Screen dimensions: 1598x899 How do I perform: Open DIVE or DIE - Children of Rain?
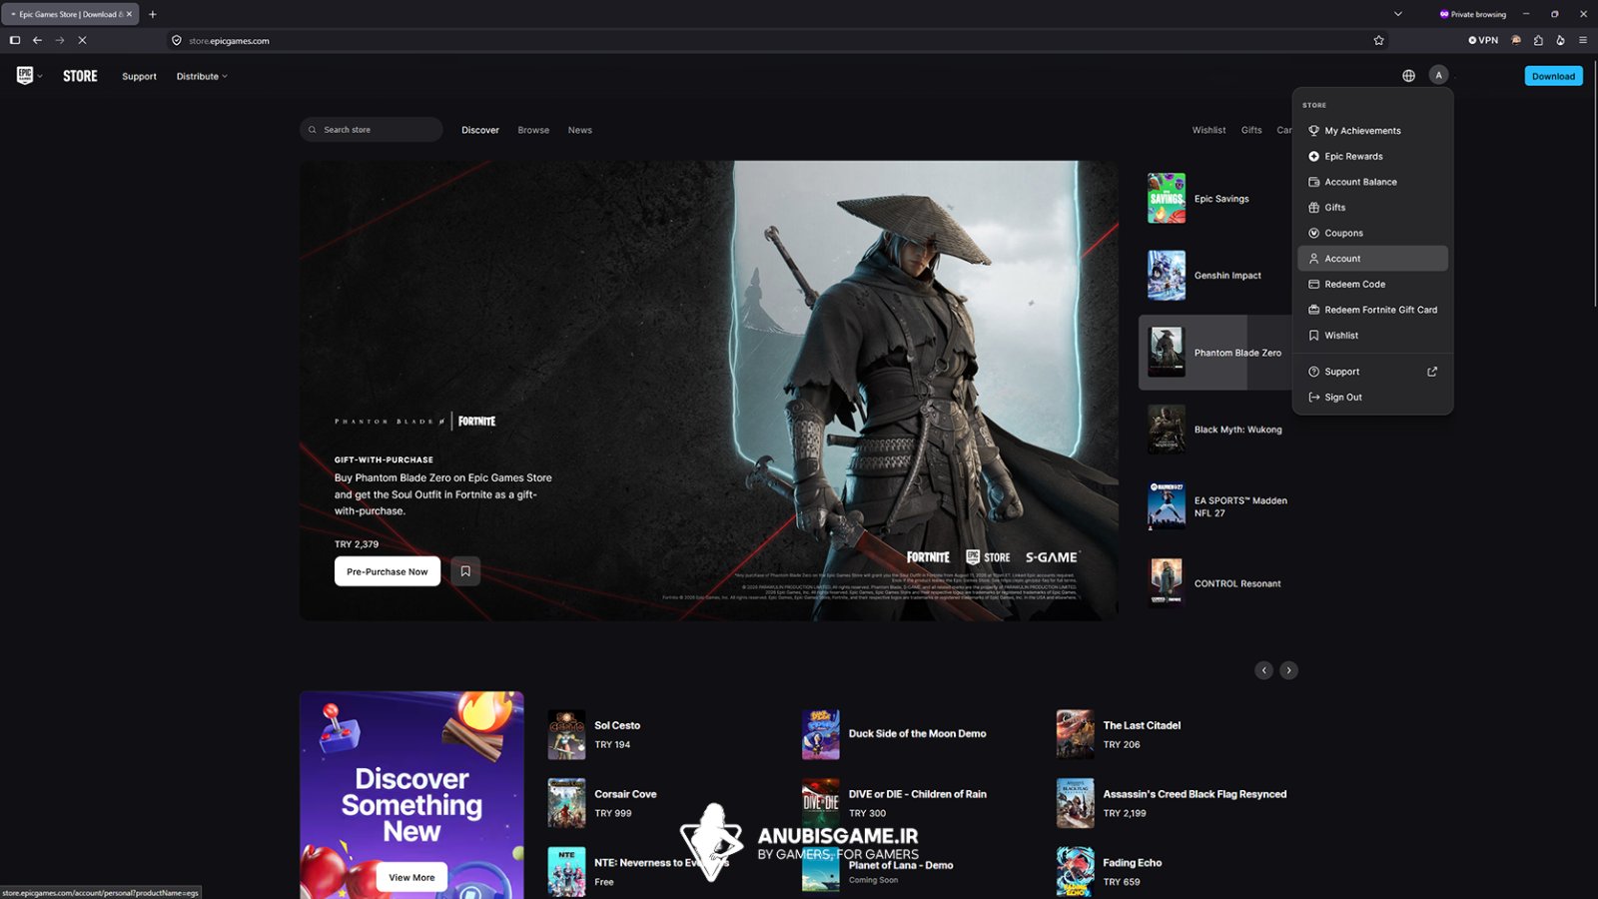pyautogui.click(x=917, y=803)
